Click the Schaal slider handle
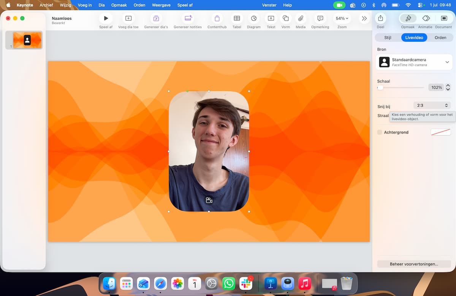456x296 pixels. click(380, 88)
